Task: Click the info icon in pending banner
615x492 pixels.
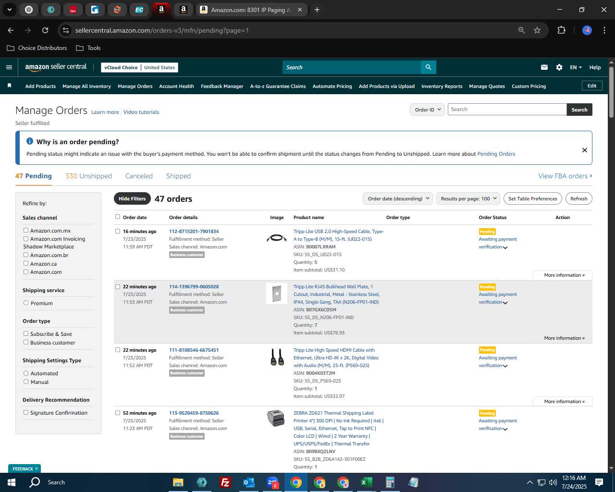Action: (30, 141)
